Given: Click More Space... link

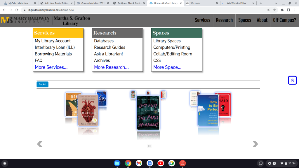Looking at the screenshot, I should pos(167,67).
